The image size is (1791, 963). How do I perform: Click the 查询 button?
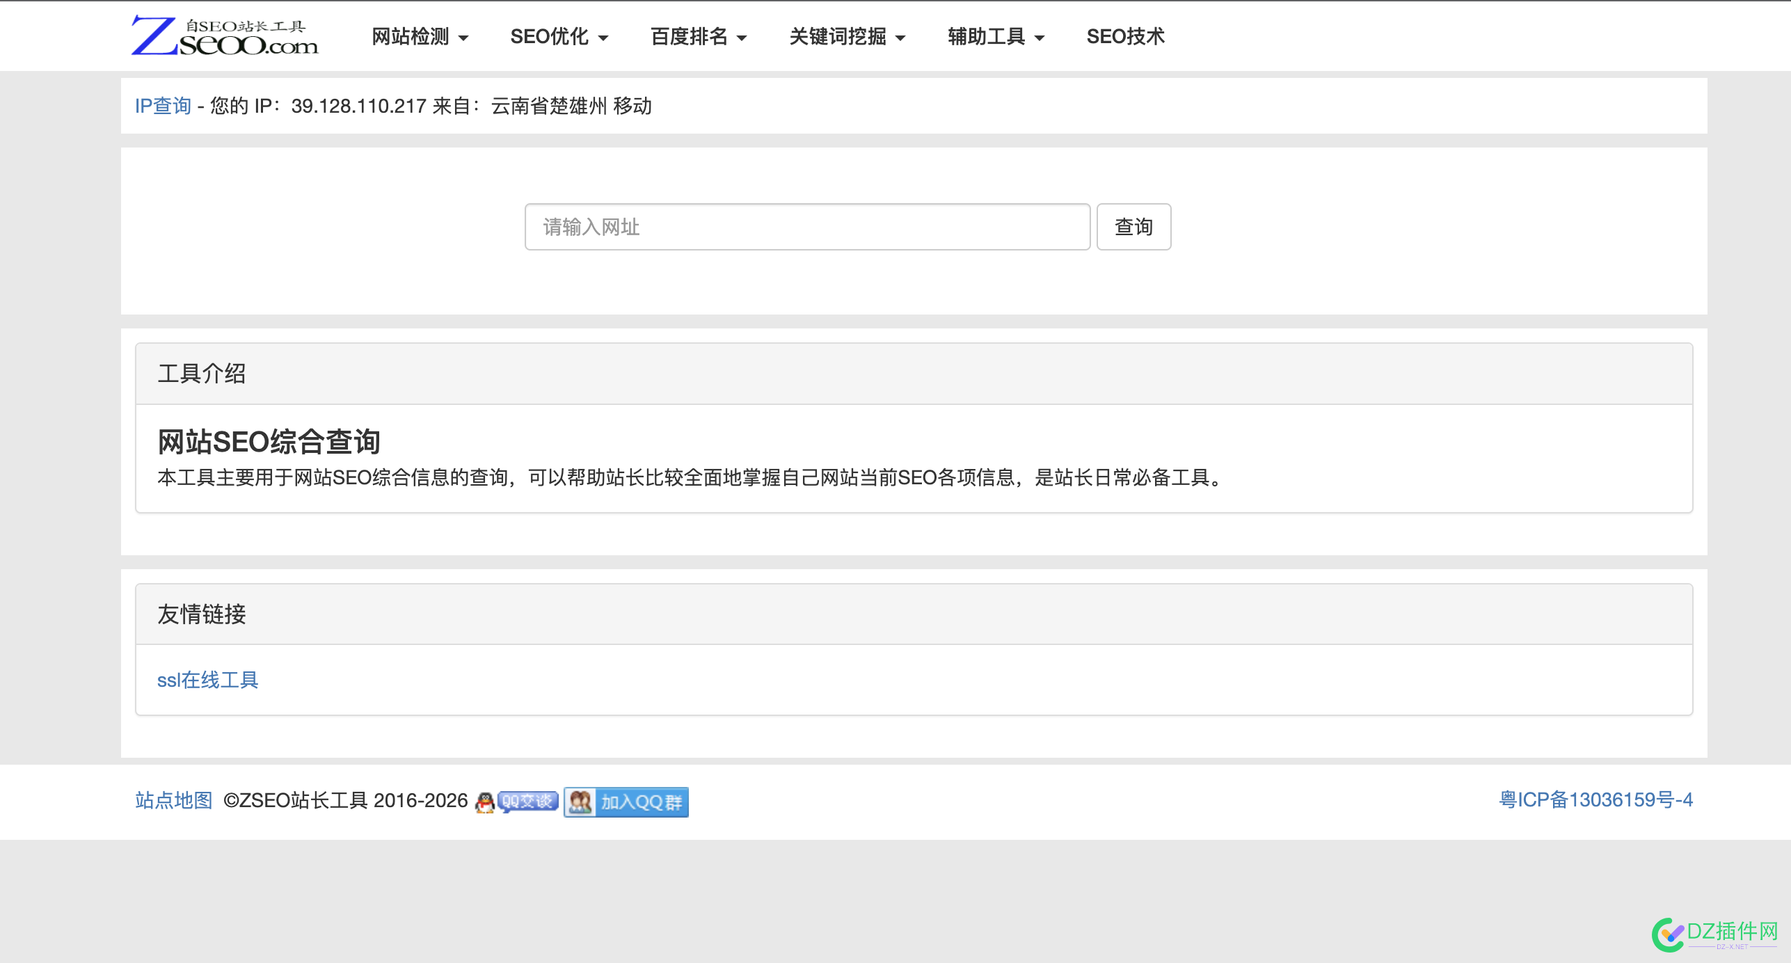click(1133, 227)
